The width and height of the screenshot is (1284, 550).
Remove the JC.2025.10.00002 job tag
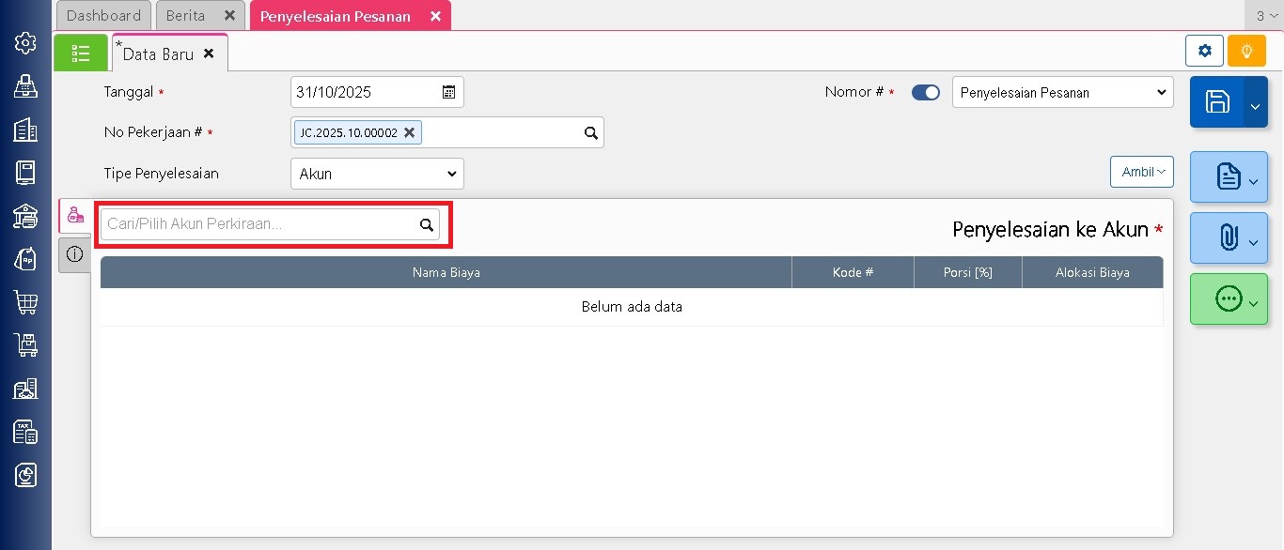(x=410, y=133)
